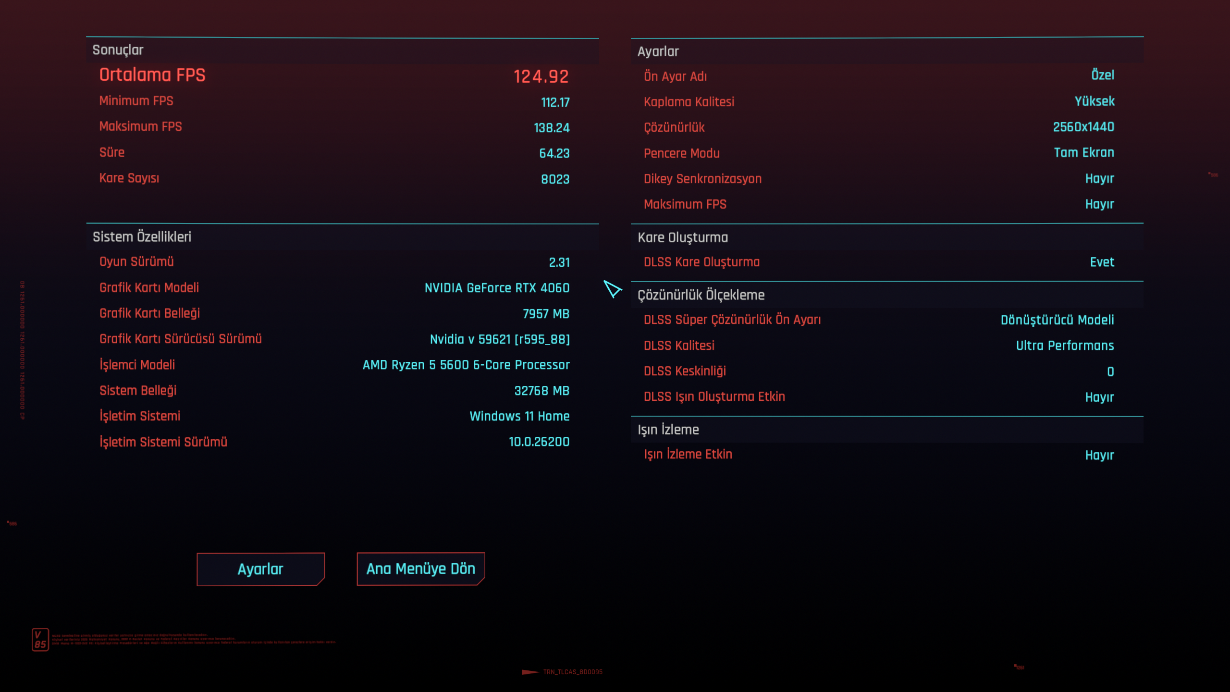Click Ana Menüye Dön button
The image size is (1230, 692).
click(x=420, y=569)
